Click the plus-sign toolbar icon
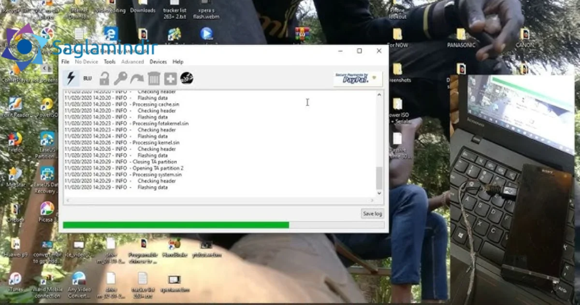Viewport: 580px width, 305px height. [170, 78]
